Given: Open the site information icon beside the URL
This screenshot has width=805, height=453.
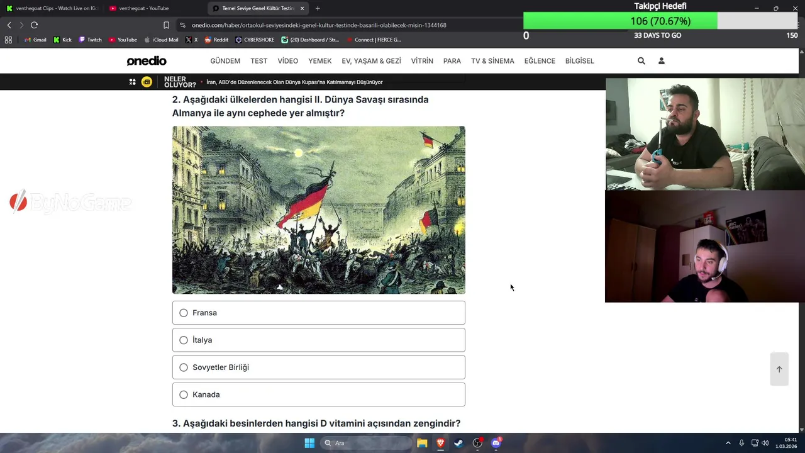Looking at the screenshot, I should pos(182,25).
